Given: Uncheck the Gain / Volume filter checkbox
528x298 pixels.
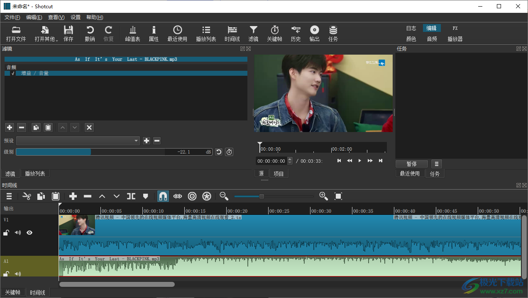Looking at the screenshot, I should (13, 73).
